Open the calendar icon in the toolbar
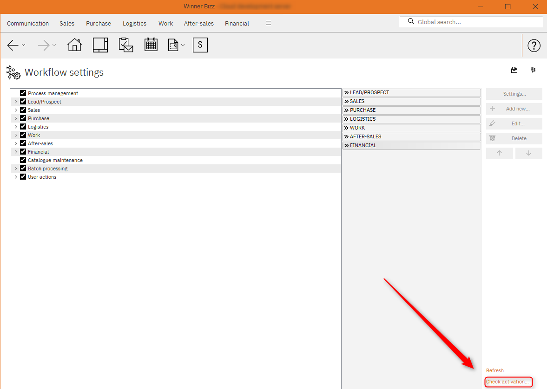547x389 pixels. click(151, 45)
